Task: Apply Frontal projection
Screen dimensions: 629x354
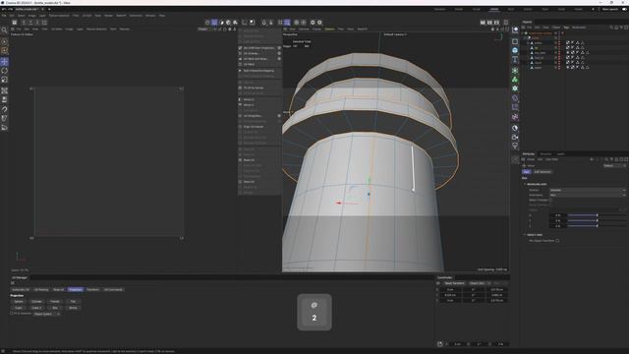Action: pos(55,302)
